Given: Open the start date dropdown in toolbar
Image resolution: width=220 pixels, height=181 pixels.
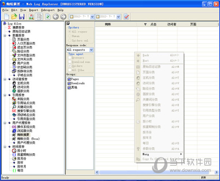Looking at the screenshot, I should [92, 17].
